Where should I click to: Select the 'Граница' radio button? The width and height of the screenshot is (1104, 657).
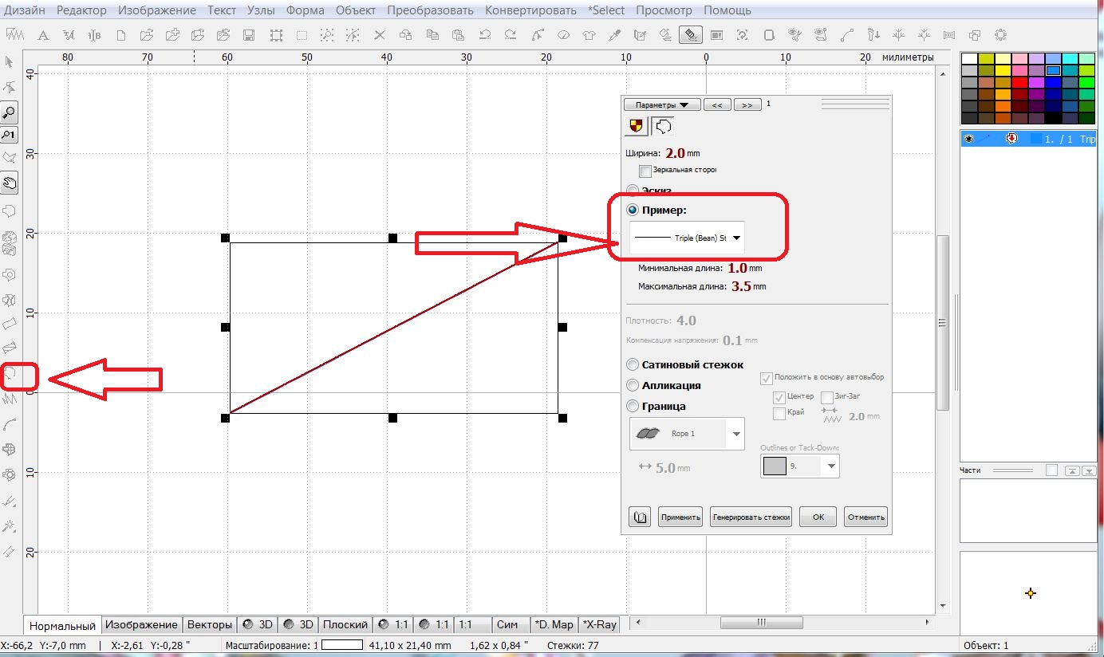point(633,406)
